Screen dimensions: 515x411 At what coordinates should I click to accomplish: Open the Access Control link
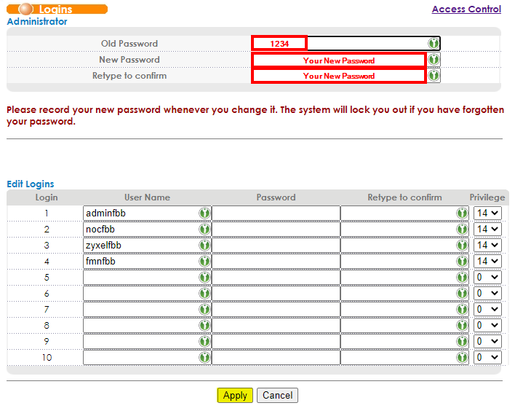point(466,9)
